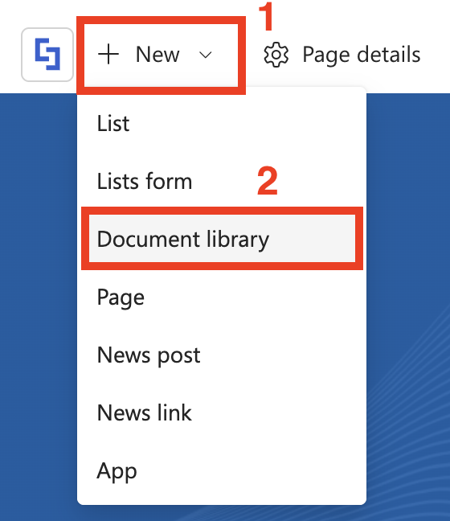Open the Page details gear icon
Image resolution: width=450 pixels, height=521 pixels.
coord(276,55)
